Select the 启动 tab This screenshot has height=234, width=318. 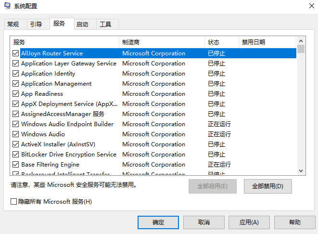point(82,25)
